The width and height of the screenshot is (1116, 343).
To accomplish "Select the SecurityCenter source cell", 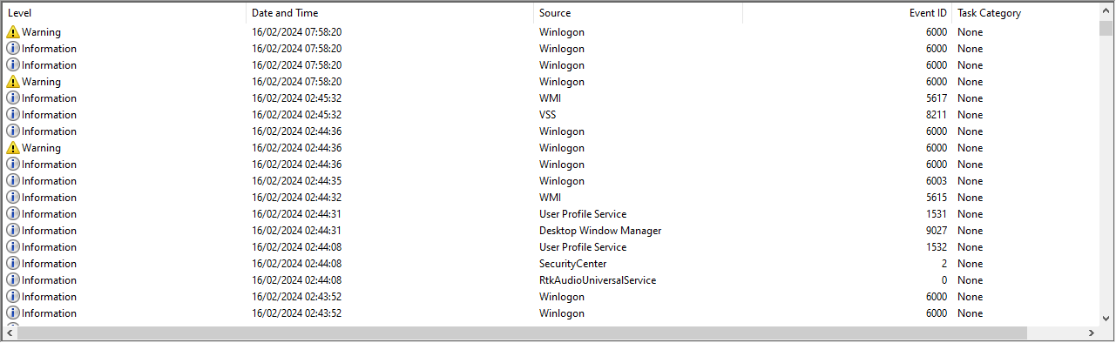I will coord(572,264).
